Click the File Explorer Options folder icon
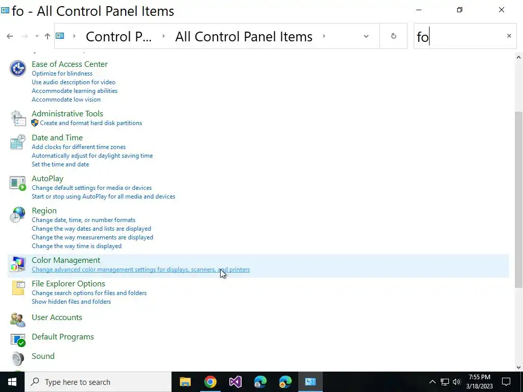The width and height of the screenshot is (523, 392). [x=18, y=288]
